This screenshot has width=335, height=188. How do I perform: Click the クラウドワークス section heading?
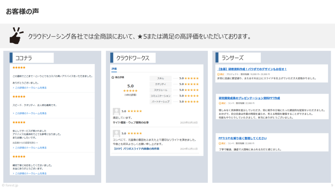(x=133, y=58)
